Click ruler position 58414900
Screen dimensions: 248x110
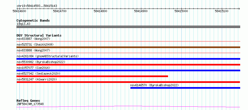[141, 11]
